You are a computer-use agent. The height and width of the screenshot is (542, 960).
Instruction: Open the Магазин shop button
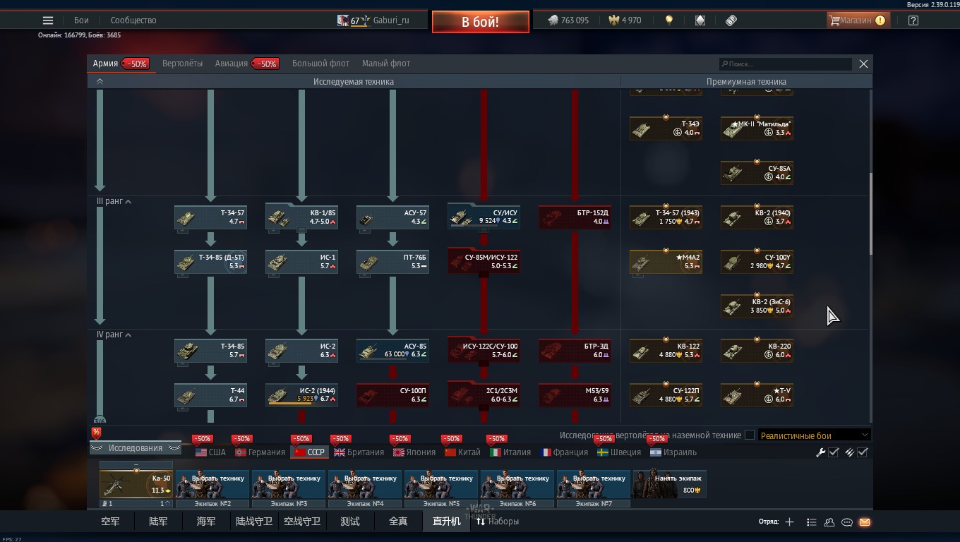tap(858, 20)
